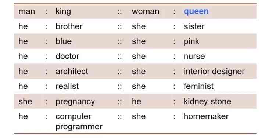The image size is (272, 138).
Task: Click the word feminist
Action: (x=198, y=86)
